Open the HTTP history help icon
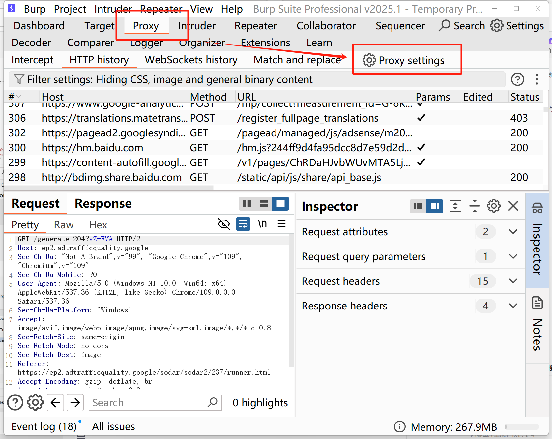 (517, 79)
